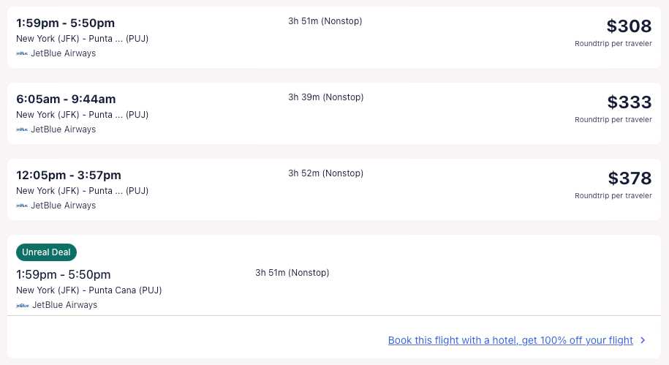The image size is (669, 365).
Task: Click the 3h 39m (Nonstop) duration
Action: point(325,97)
